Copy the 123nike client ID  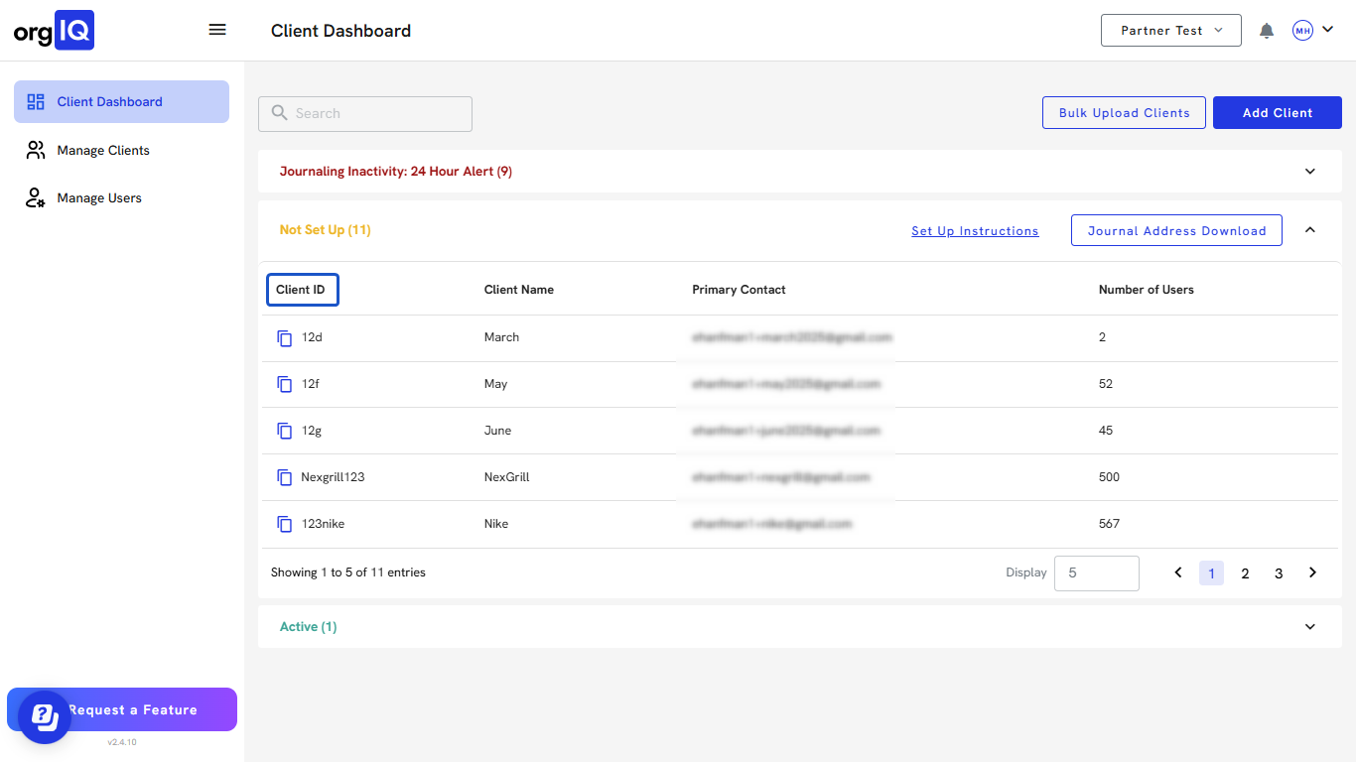coord(285,524)
